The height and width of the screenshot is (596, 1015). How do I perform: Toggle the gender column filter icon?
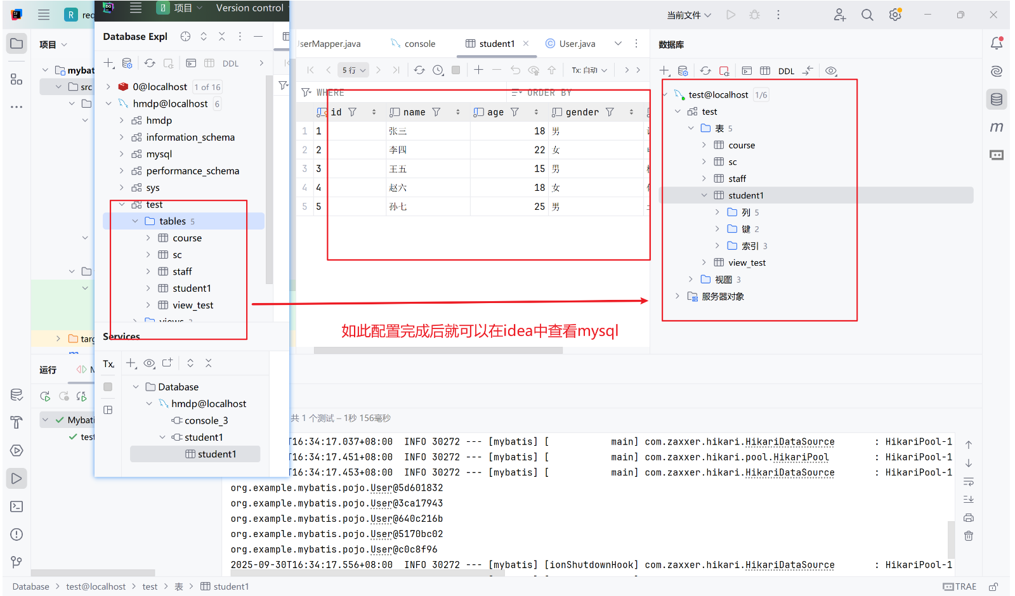coord(610,112)
